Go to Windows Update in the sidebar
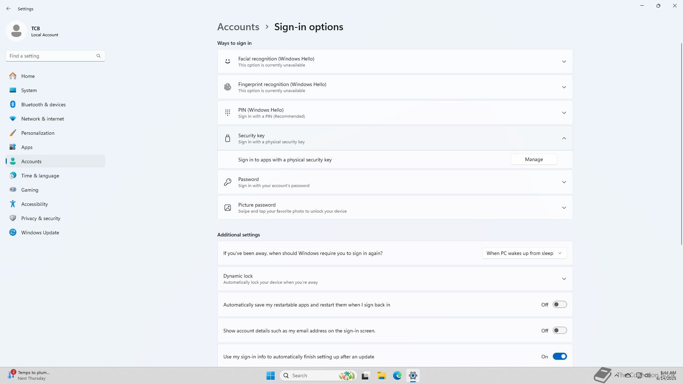 (x=40, y=233)
